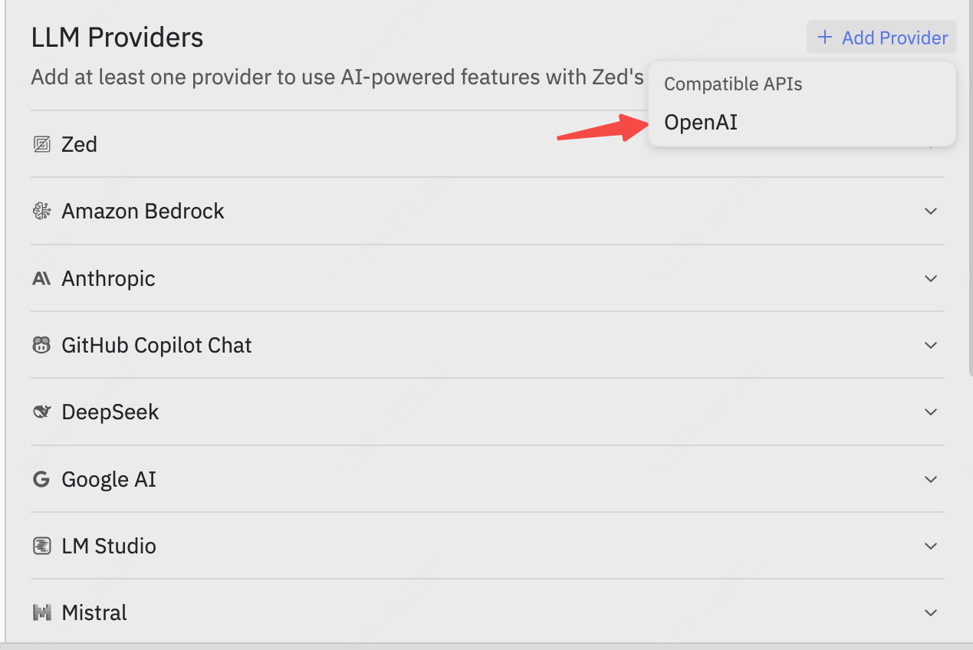Image resolution: width=973 pixels, height=650 pixels.
Task: Click the plus icon beside Add Provider
Action: coord(825,38)
